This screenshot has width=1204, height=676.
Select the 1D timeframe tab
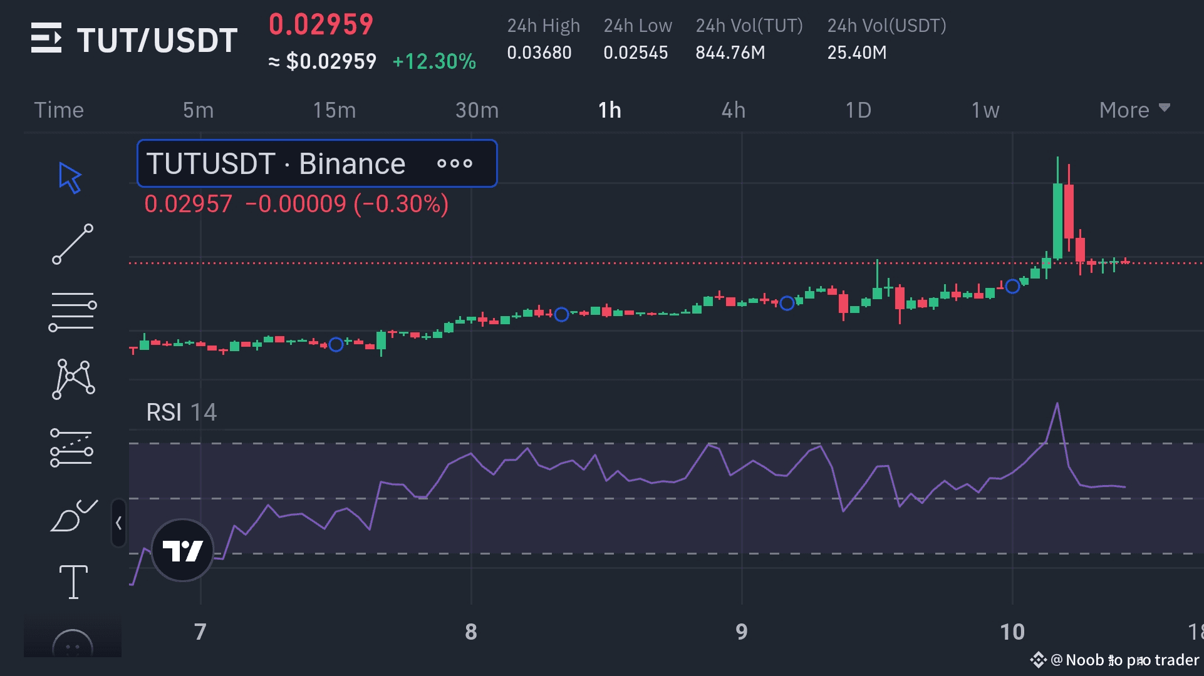pos(858,110)
